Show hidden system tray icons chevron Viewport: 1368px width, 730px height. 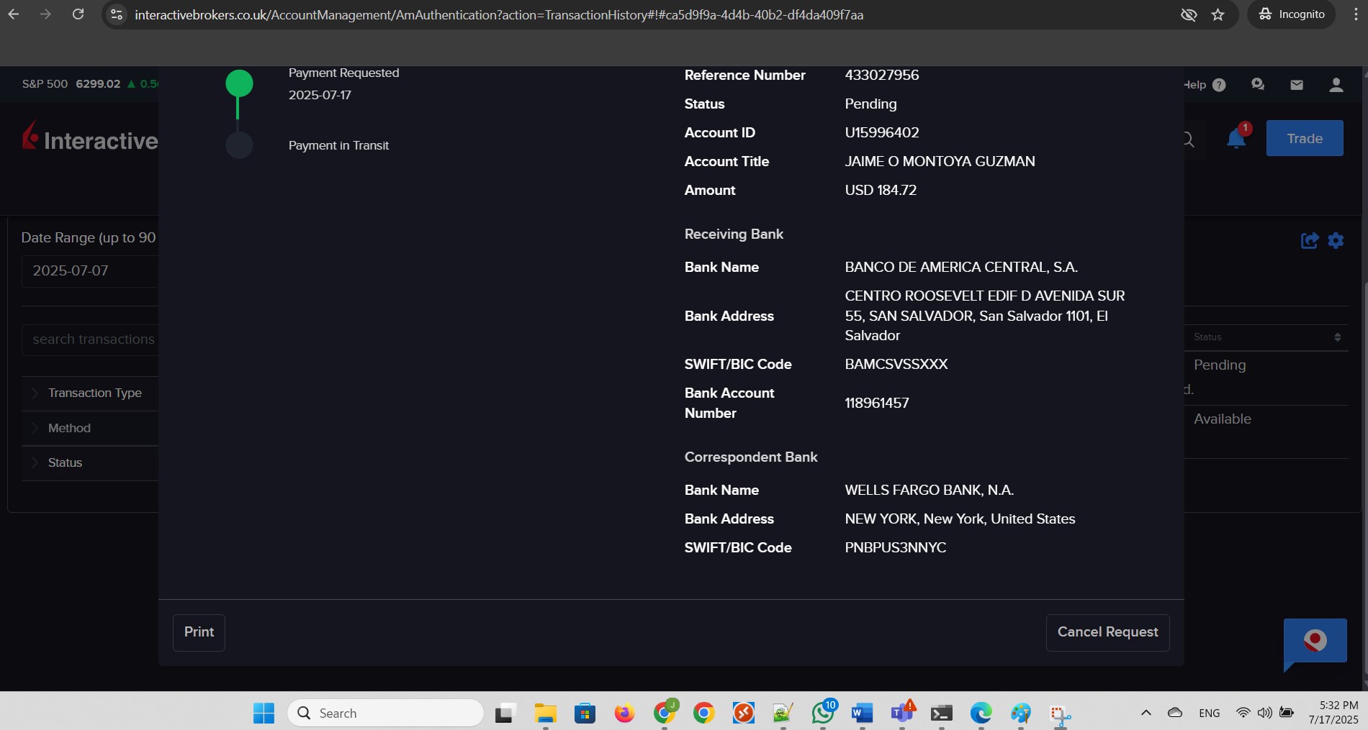click(x=1146, y=713)
